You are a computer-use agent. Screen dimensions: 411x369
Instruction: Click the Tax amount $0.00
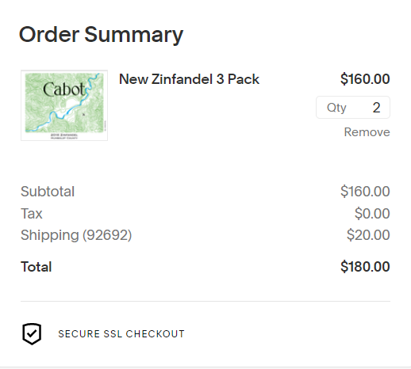pyautogui.click(x=372, y=213)
